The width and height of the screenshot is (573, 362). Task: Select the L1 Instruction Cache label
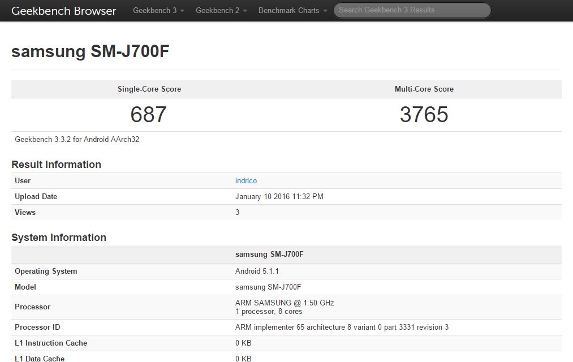[x=51, y=343]
